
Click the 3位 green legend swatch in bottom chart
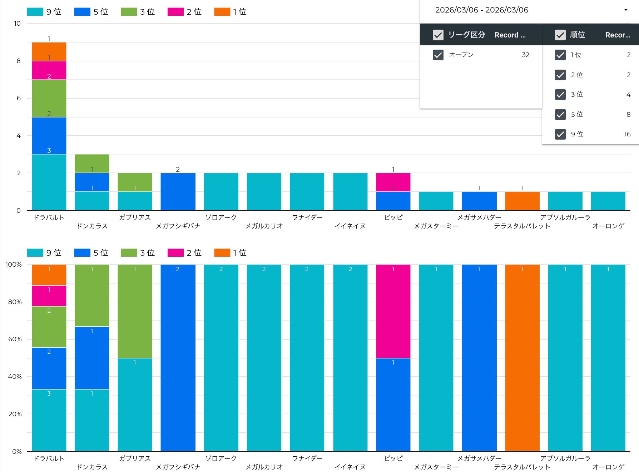pos(129,253)
